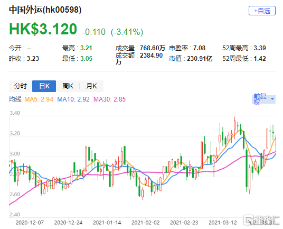Click the 2021-02-02 date axis label
This screenshot has width=283, height=229.
click(146, 223)
